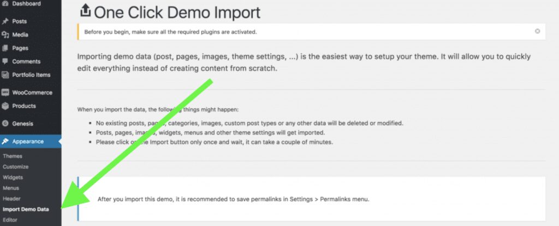Image resolution: width=559 pixels, height=226 pixels.
Task: Open the WooCommerce menu label
Action: pyautogui.click(x=32, y=93)
